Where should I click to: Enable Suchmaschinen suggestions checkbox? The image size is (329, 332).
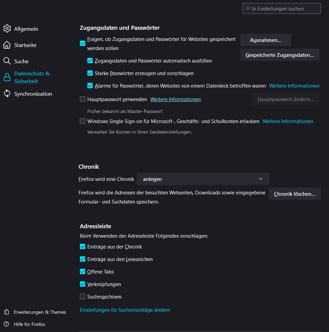[x=83, y=297]
